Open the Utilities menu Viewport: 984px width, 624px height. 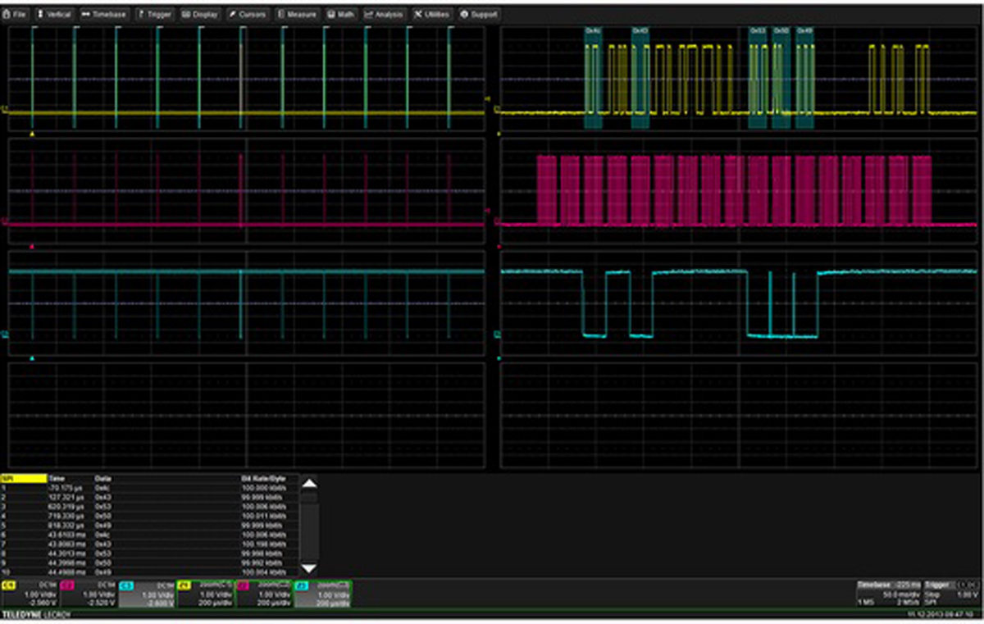432,14
